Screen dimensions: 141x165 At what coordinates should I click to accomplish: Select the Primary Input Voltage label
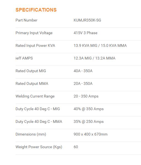point(34,33)
